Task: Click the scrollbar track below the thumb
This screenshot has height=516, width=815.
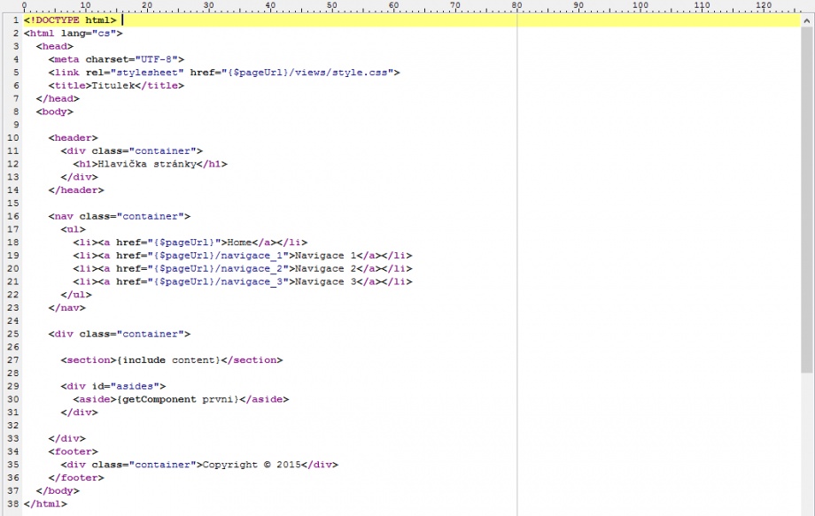Action: [x=806, y=443]
